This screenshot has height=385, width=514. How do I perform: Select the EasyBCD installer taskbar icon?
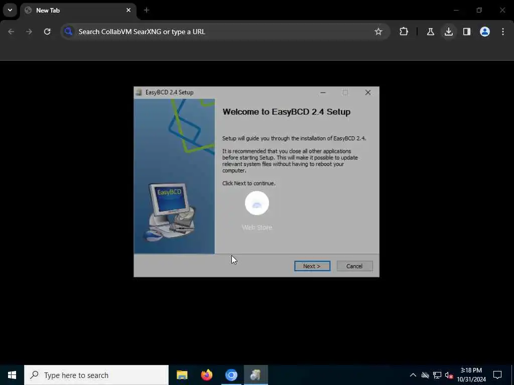coord(255,375)
